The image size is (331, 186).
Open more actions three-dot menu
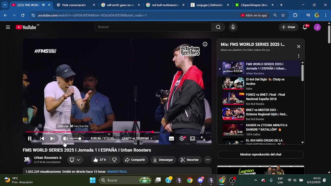point(208,160)
